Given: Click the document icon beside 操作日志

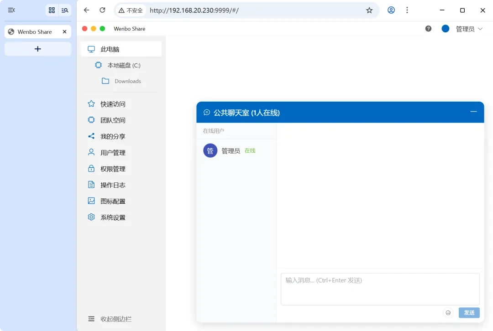Looking at the screenshot, I should [x=91, y=185].
